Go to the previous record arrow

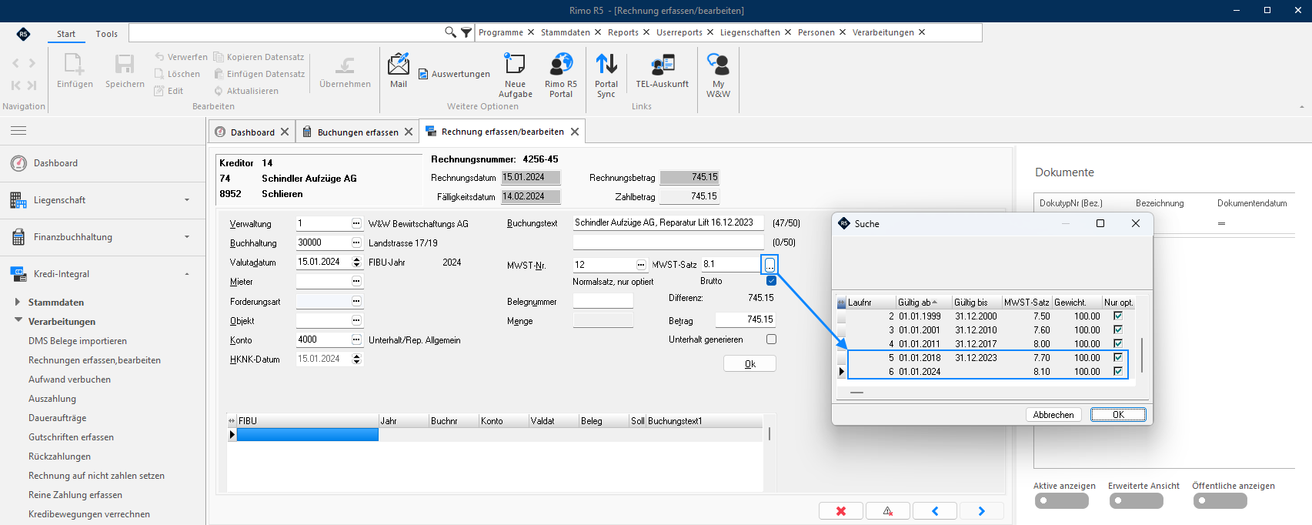click(935, 511)
